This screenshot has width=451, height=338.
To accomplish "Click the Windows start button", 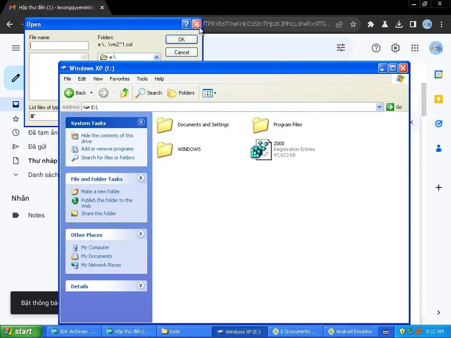I will point(21,332).
